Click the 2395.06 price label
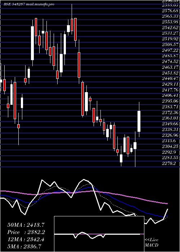 click(170, 102)
